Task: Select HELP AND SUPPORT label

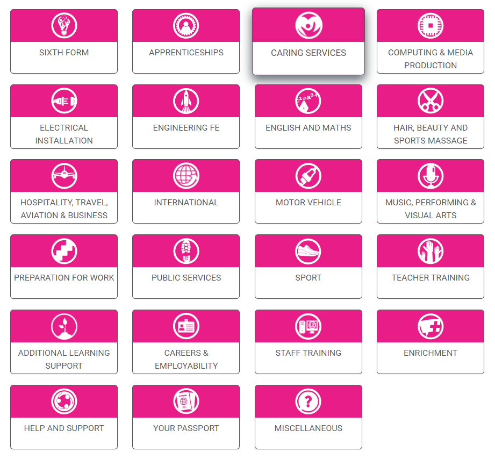Action: click(x=64, y=428)
